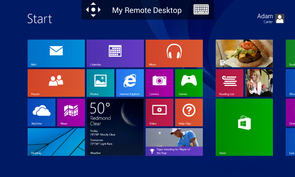Open the Weather tile showing Redmond
This screenshot has height=177, width=295.
pyautogui.click(x=115, y=127)
